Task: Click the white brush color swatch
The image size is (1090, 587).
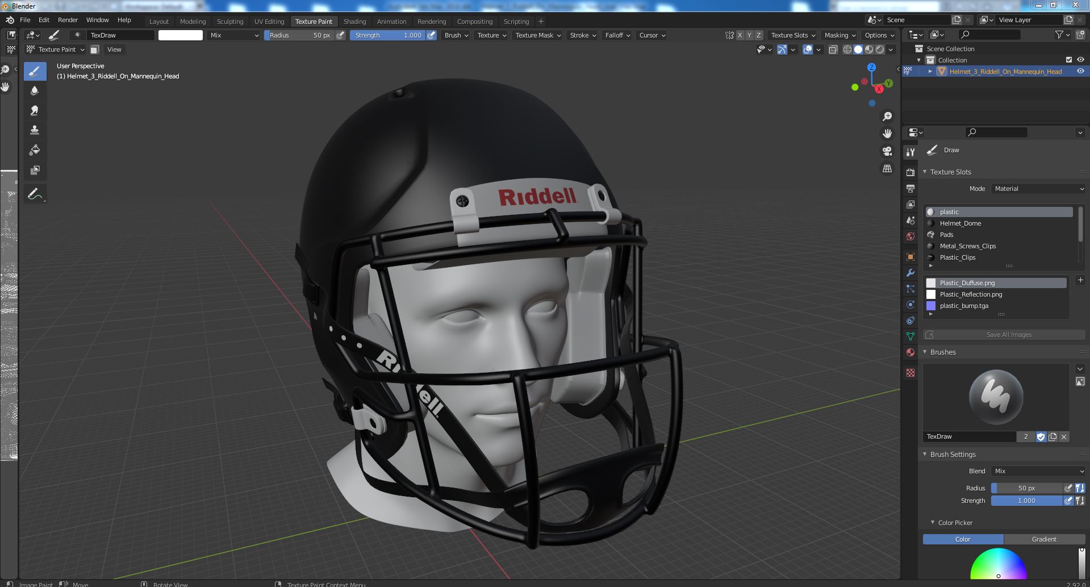Action: click(181, 35)
